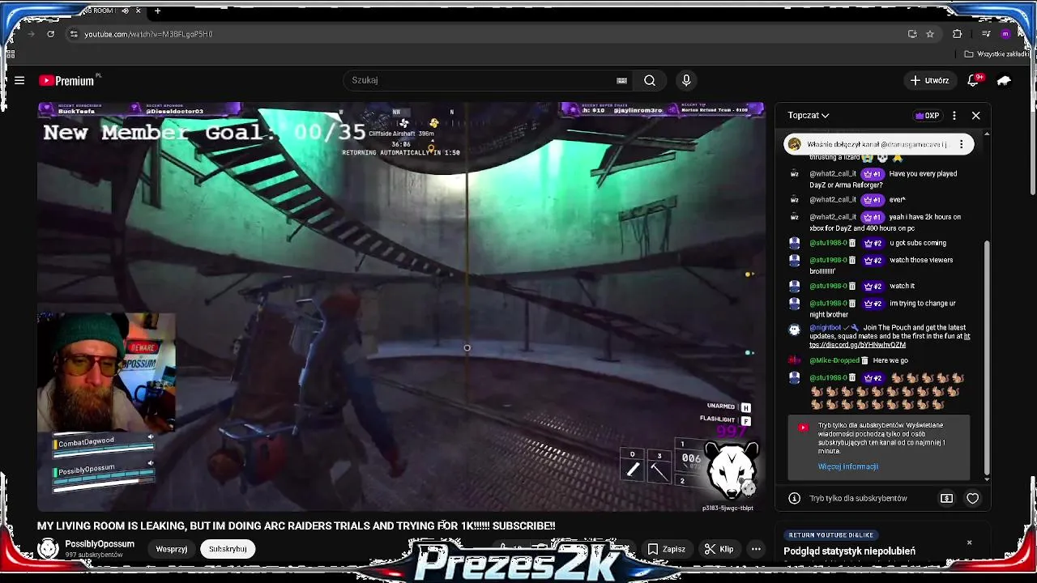Click the 997 subskrybentów count
The width and height of the screenshot is (1037, 583).
click(x=94, y=555)
